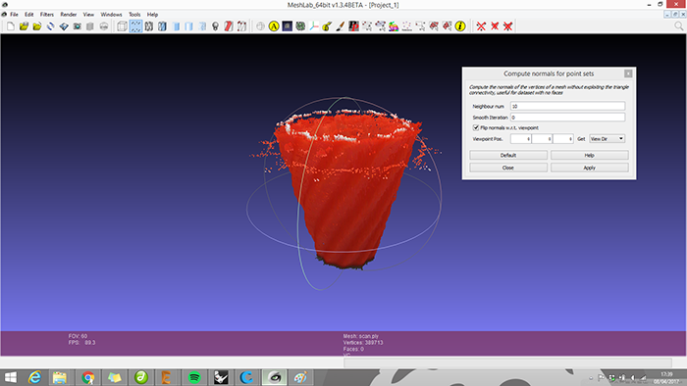Image resolution: width=687 pixels, height=386 pixels.
Task: Click 'Vertices: 389713' status text
Action: point(363,343)
